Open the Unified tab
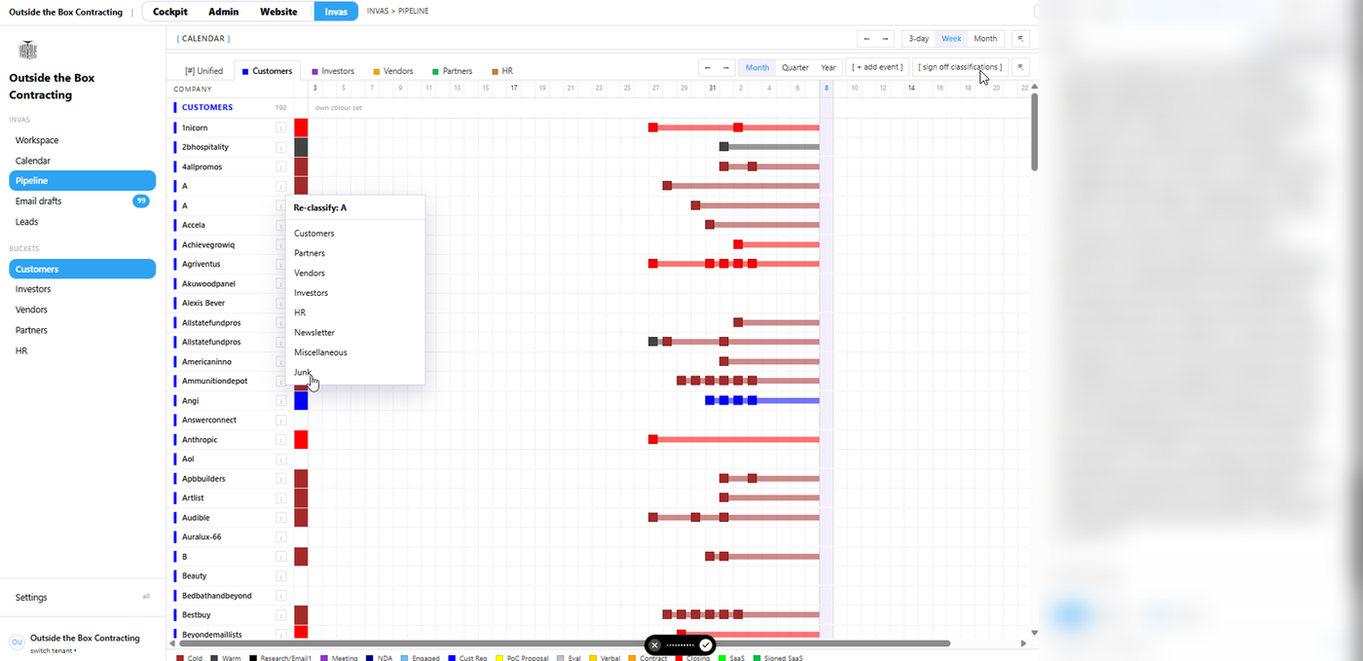1363x661 pixels. pos(203,71)
